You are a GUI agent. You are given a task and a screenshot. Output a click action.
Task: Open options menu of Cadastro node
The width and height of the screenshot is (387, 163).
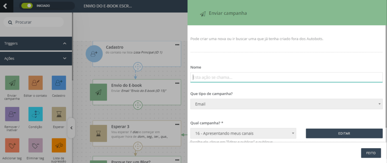[177, 45]
